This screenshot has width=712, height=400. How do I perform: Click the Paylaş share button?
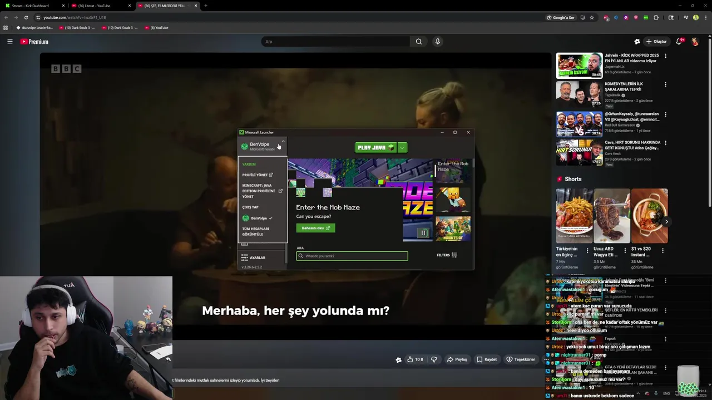click(457, 359)
